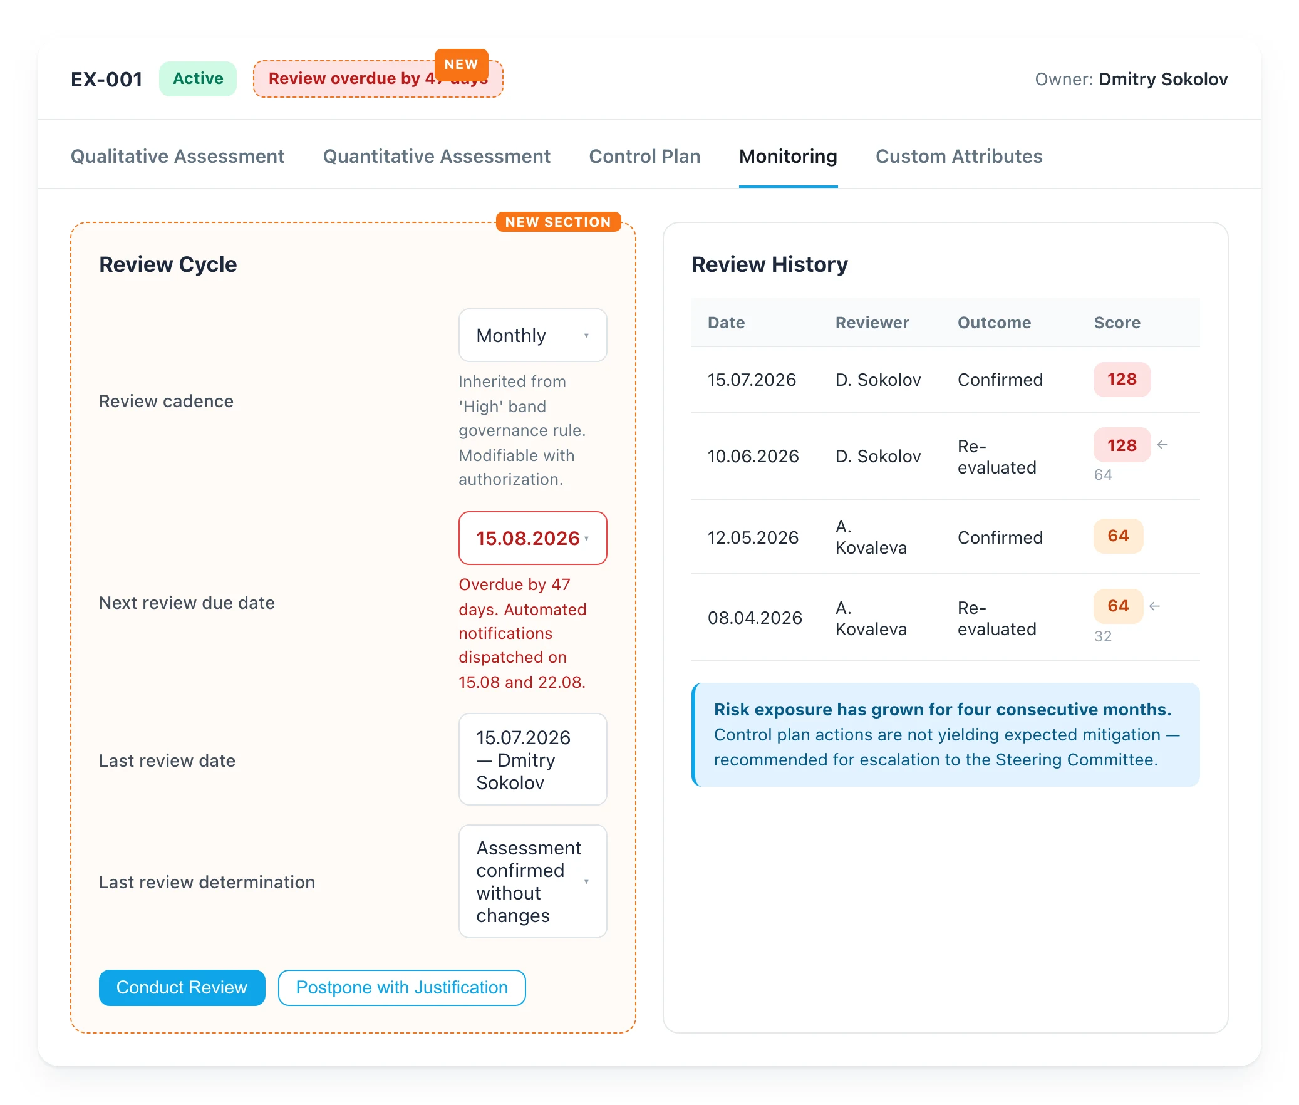Click the NEW SECTION tag
Image resolution: width=1299 pixels, height=1105 pixels.
tap(558, 222)
